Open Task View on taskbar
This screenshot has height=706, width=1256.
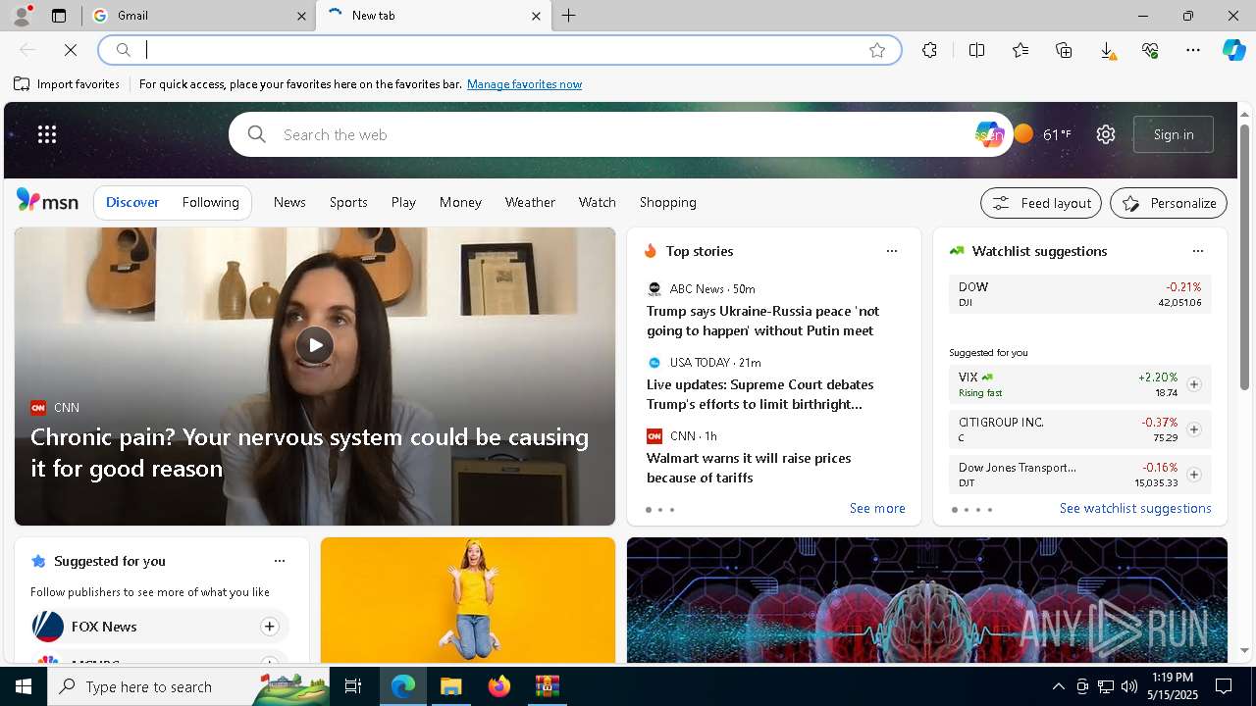tap(353, 686)
